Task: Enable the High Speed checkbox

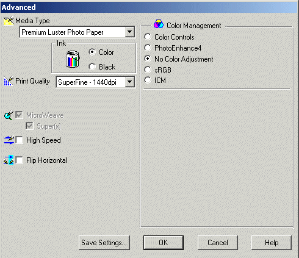Action: [20, 140]
